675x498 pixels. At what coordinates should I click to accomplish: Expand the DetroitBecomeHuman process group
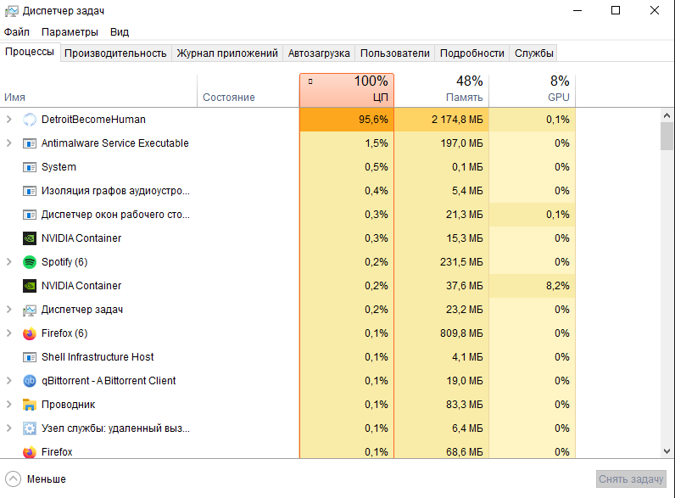9,120
